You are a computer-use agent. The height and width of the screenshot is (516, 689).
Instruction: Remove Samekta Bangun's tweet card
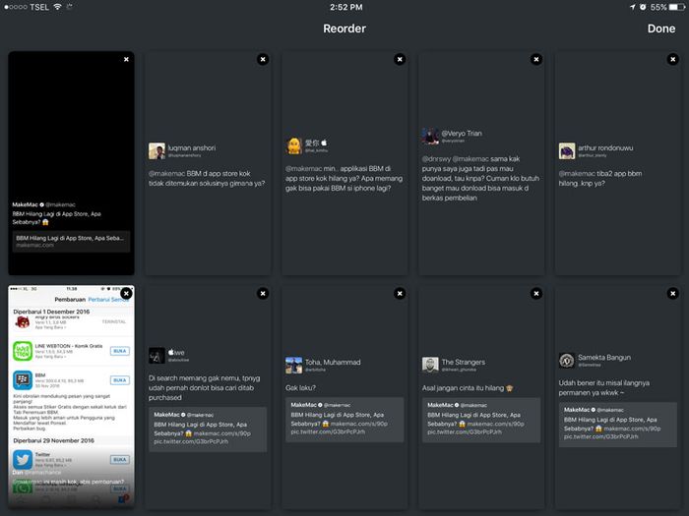point(672,294)
